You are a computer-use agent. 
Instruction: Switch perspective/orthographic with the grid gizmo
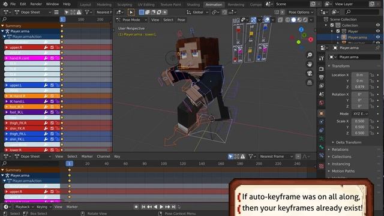310,83
